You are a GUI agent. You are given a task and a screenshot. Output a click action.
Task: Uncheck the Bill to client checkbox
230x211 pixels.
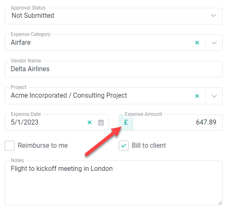(x=124, y=146)
